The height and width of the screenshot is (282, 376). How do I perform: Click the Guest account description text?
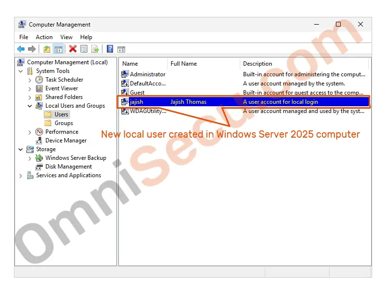tap(303, 93)
